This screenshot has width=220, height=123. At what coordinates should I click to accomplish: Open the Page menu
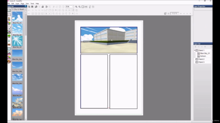[x=22, y=3]
